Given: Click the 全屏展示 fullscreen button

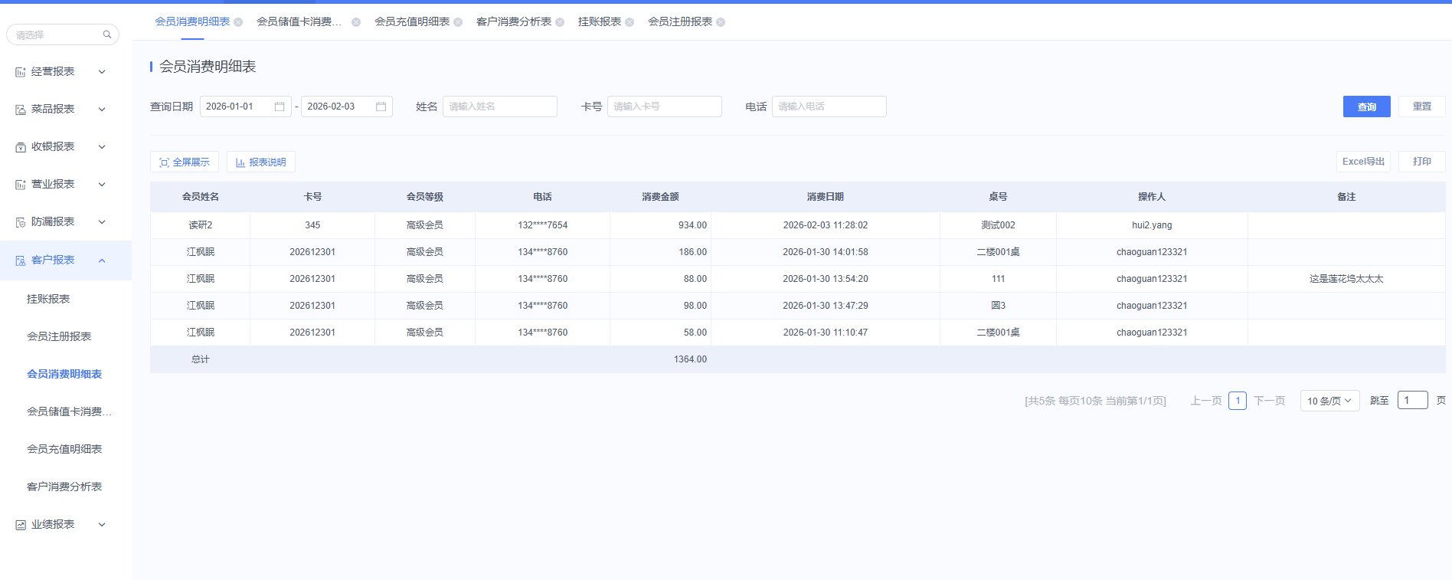Looking at the screenshot, I should click(x=185, y=162).
